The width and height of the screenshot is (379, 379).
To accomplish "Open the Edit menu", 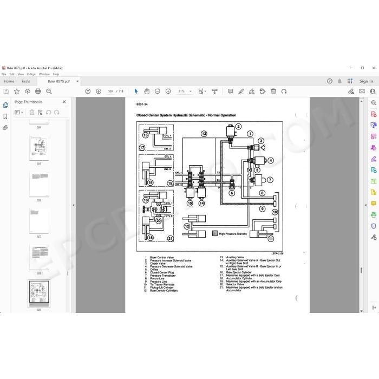I will point(12,74).
